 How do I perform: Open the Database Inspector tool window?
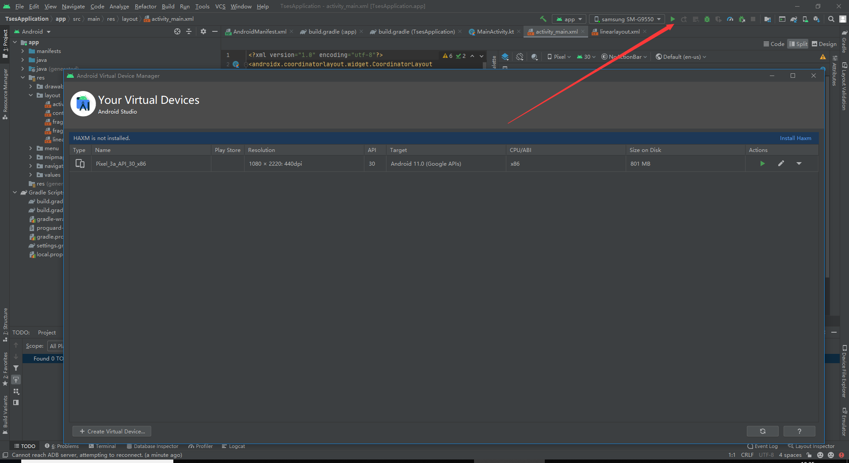click(153, 446)
